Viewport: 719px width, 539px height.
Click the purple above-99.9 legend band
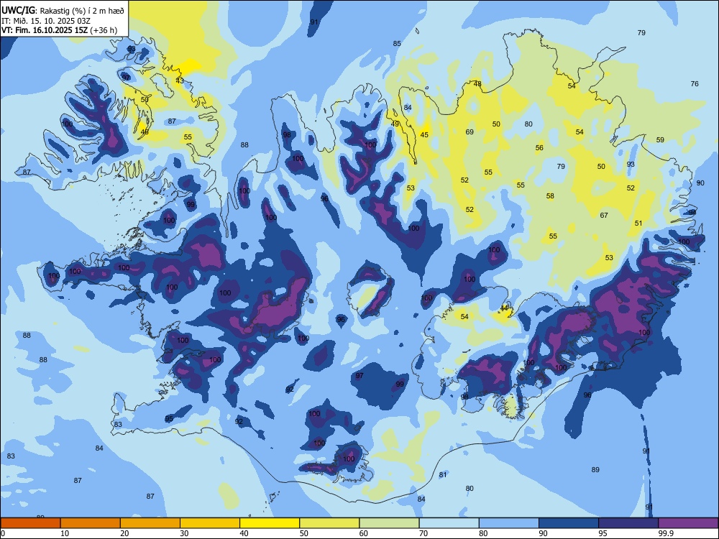click(x=688, y=523)
